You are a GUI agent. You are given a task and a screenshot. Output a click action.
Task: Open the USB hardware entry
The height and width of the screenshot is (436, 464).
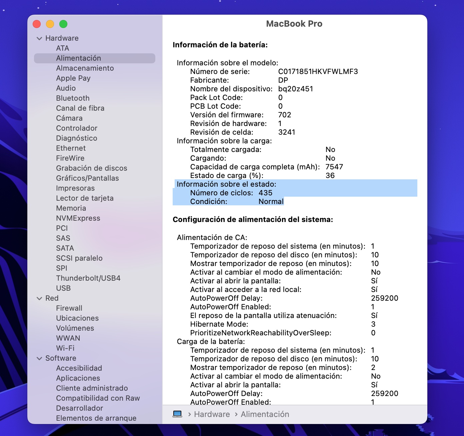[x=63, y=288]
